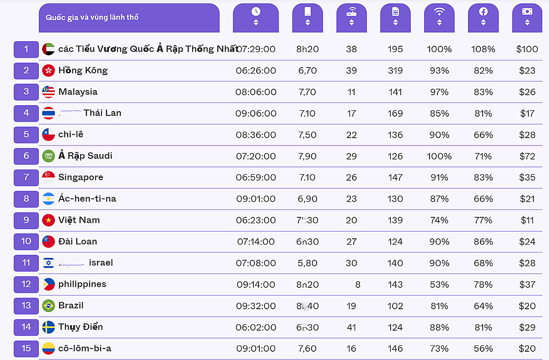
Task: Click the money bill icon header
Action: point(527,11)
